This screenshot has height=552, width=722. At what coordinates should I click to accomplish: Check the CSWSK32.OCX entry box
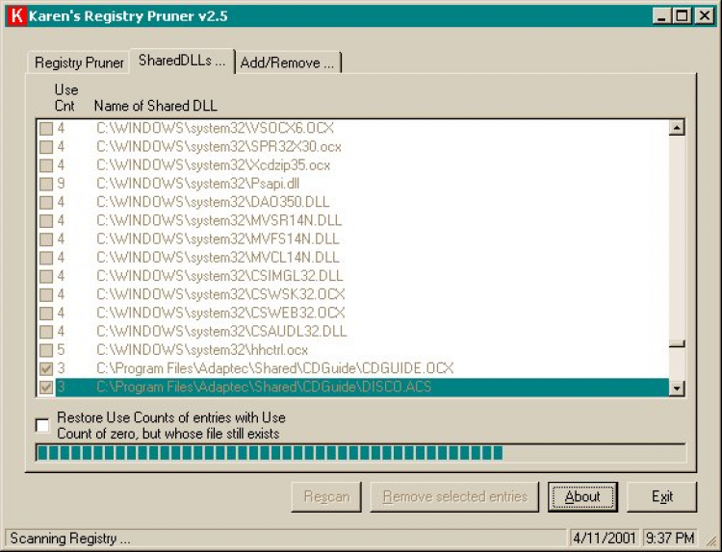coord(46,294)
